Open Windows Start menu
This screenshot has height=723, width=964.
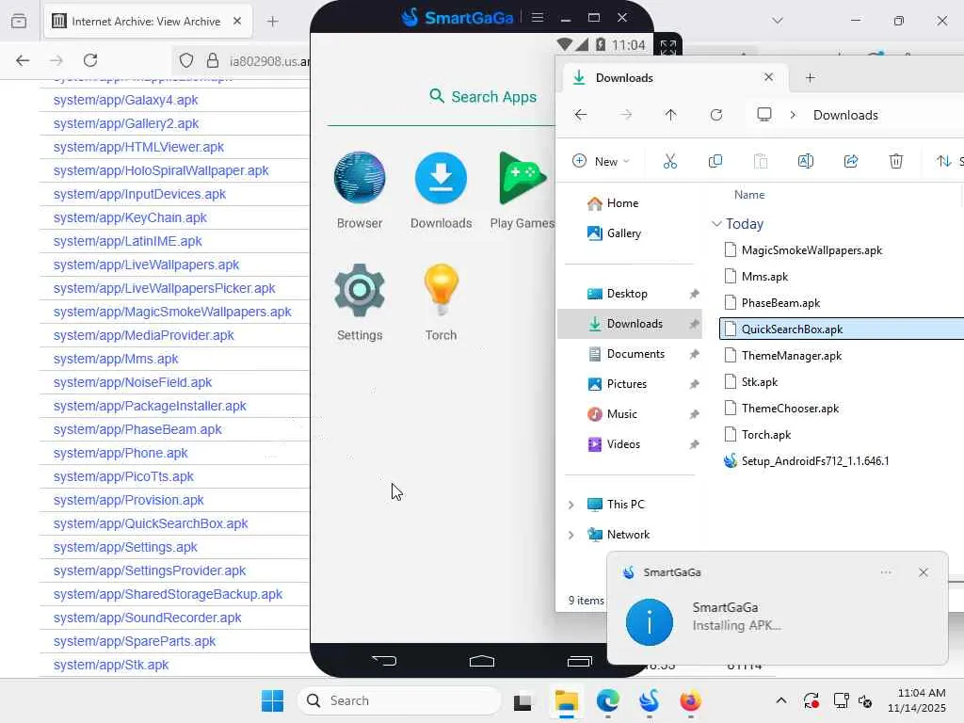point(272,700)
